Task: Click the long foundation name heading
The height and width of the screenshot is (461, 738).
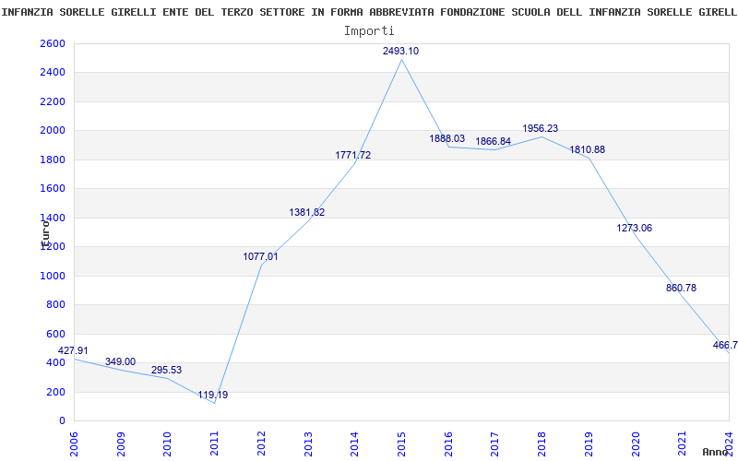Action: (x=369, y=12)
